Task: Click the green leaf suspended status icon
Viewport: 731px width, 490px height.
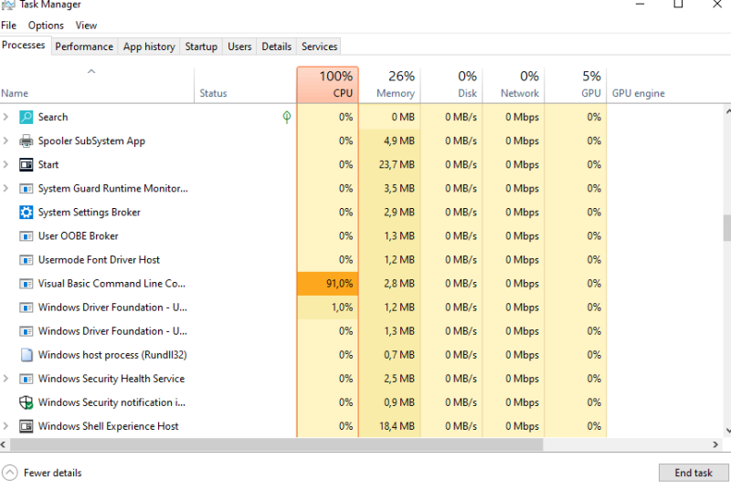Action: coord(287,117)
